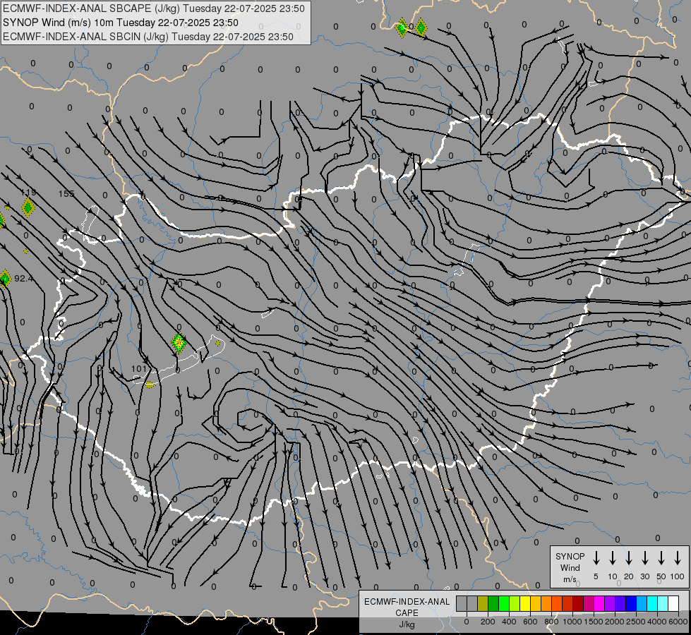The image size is (691, 635).
Task: Click the yellow-dotted green diamond near Lake Balaton
Action: tap(179, 343)
